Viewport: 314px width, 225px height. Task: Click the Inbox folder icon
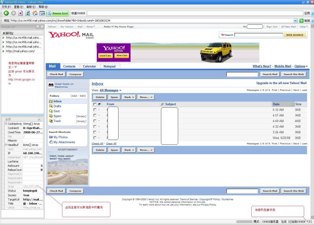(x=51, y=101)
